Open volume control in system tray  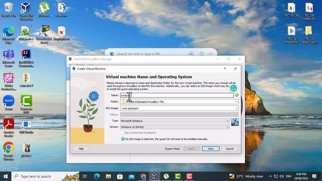pos(282,176)
